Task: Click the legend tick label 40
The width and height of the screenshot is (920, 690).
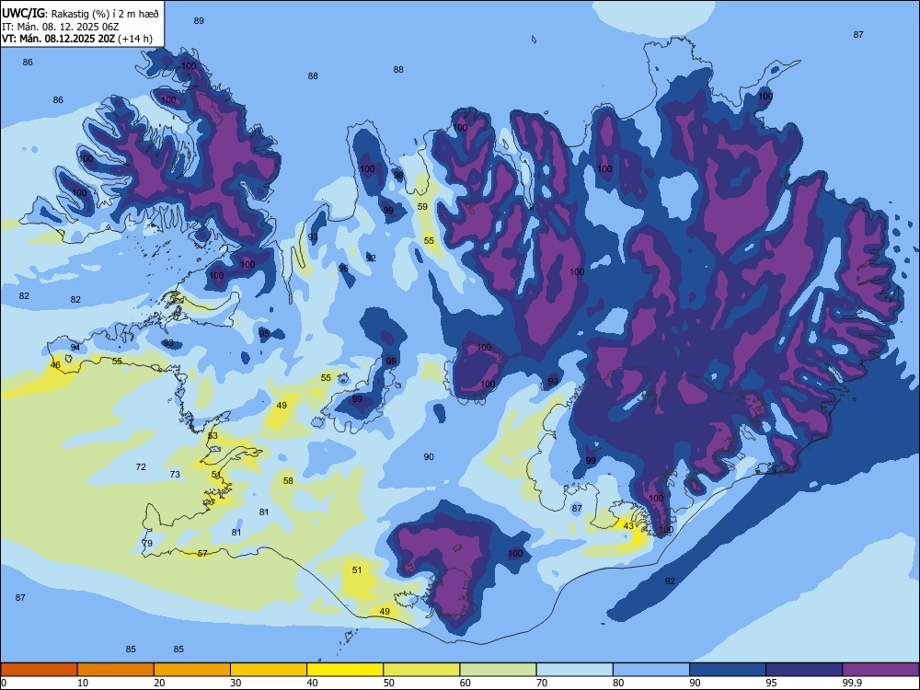Action: click(x=312, y=683)
